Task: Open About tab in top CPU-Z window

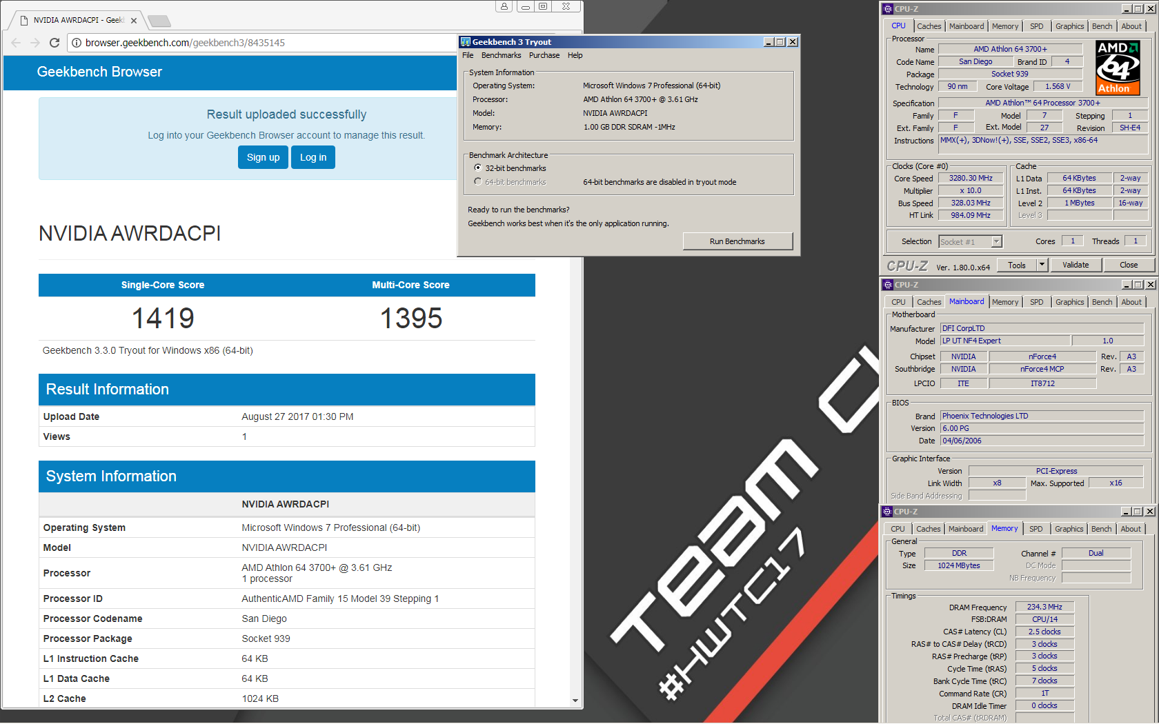Action: 1131,26
